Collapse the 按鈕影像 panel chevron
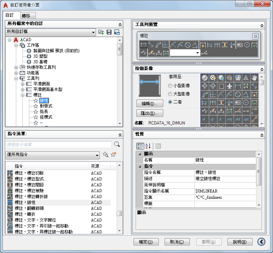Viewport: 273px width, 253px height. pos(262,69)
